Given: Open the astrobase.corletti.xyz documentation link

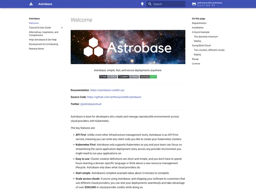Looking at the screenshot, I should point(107,90).
